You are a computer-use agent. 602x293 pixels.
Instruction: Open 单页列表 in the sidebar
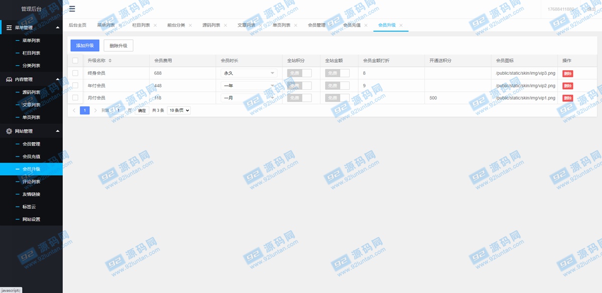(x=31, y=117)
